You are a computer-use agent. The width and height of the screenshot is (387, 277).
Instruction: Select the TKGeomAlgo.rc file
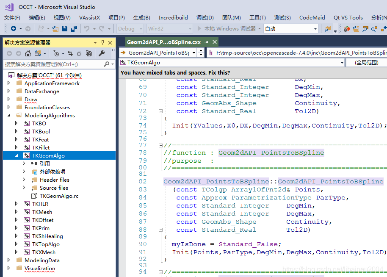click(x=59, y=196)
